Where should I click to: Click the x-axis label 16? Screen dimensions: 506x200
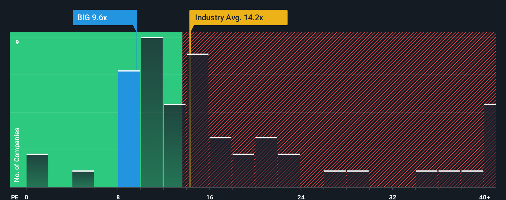(x=210, y=197)
